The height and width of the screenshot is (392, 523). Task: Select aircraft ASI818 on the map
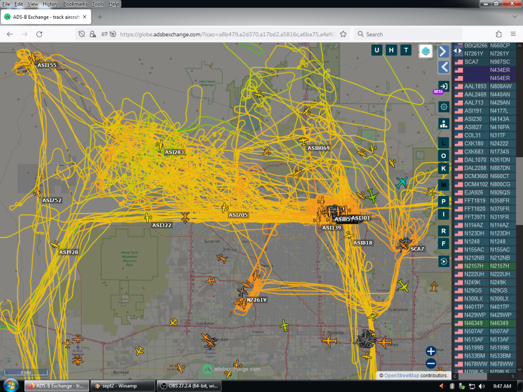(349, 235)
